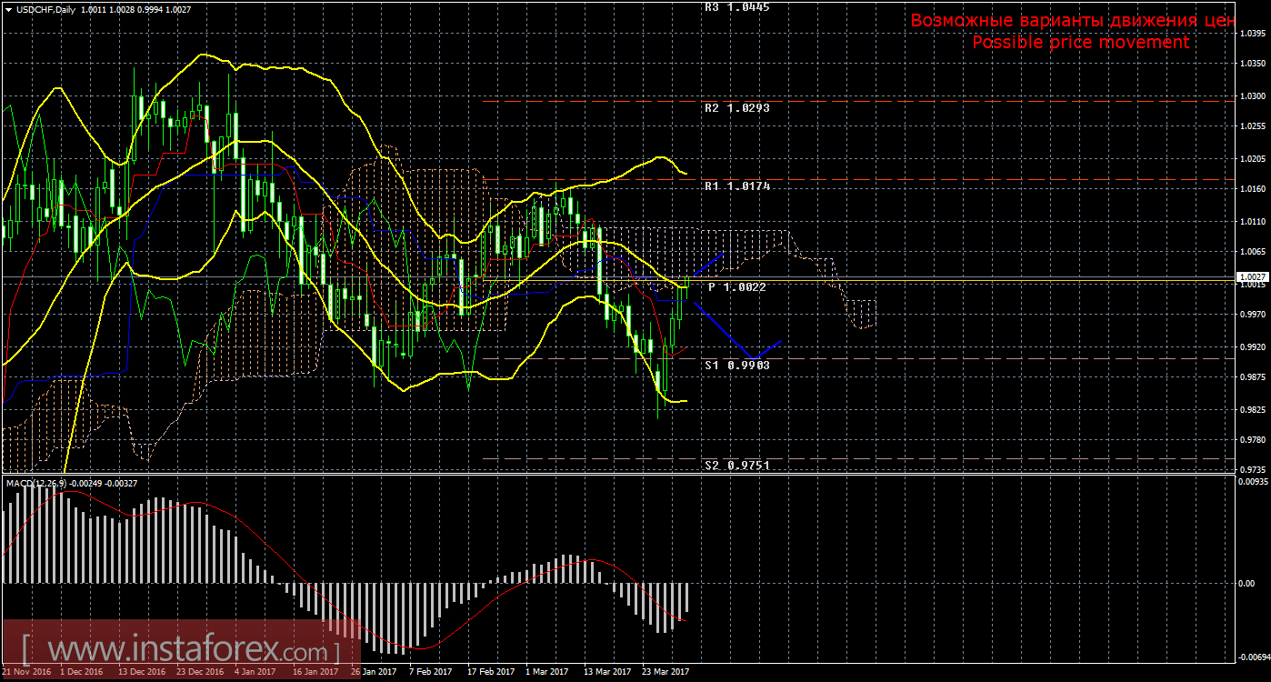The height and width of the screenshot is (682, 1271).
Task: Click the current price marker 1.0027
Action: (1250, 276)
